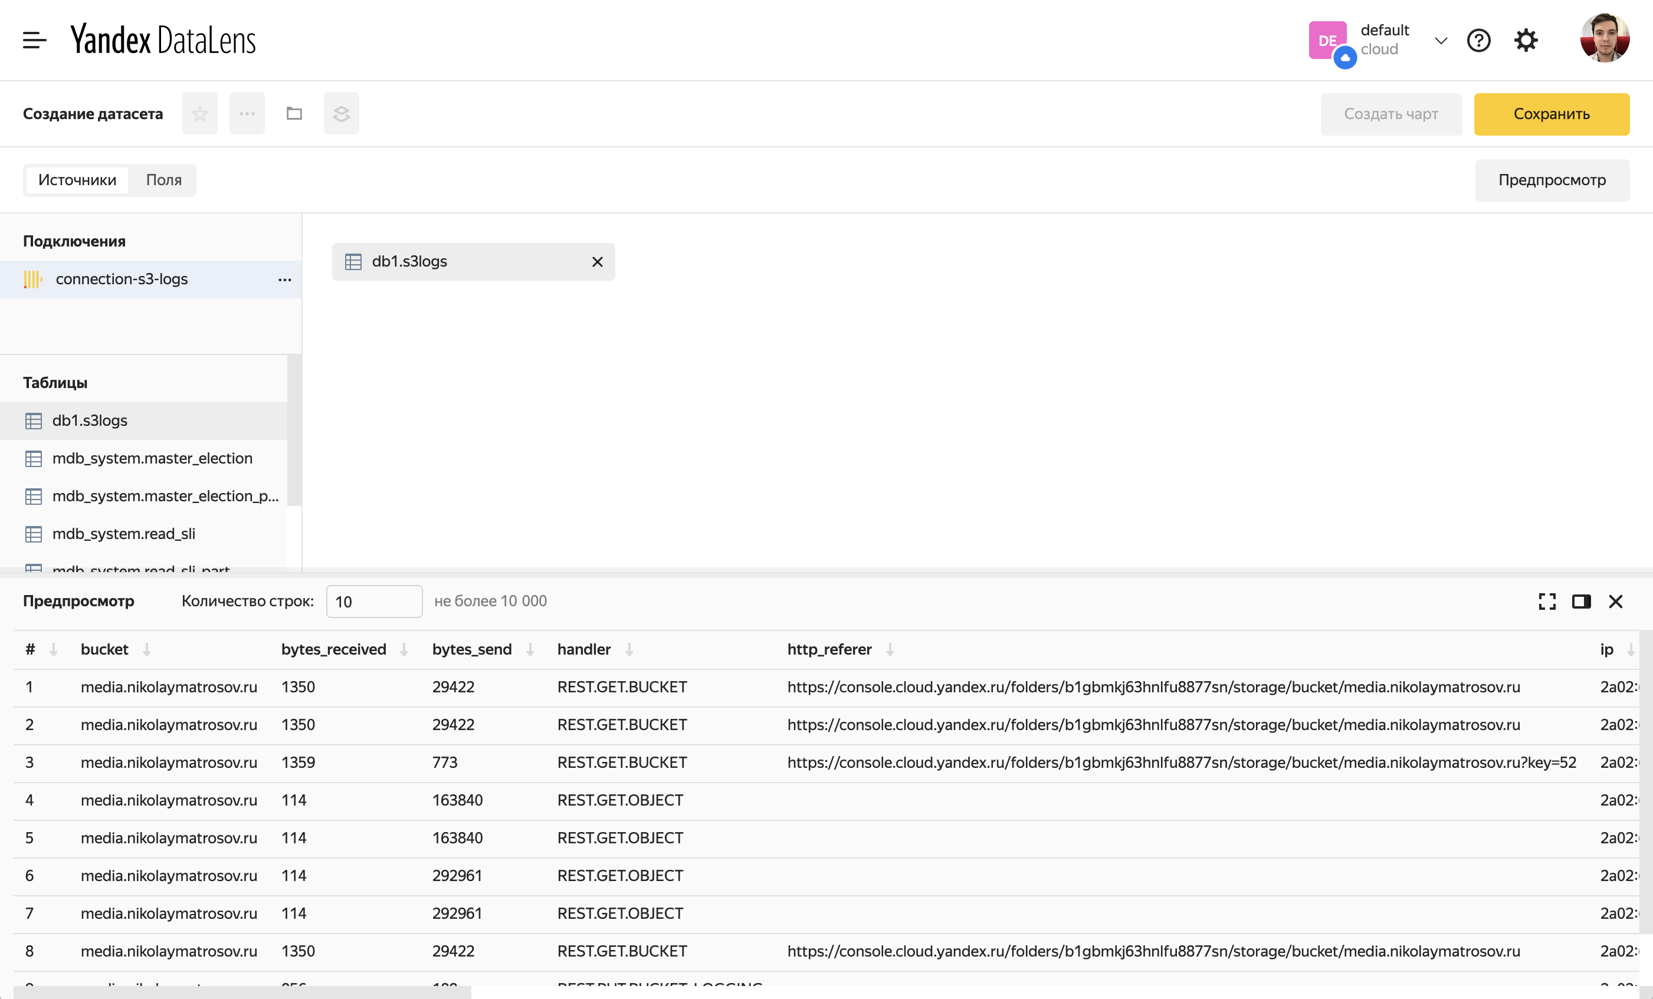Click the tables list vertical scrollbar

(x=294, y=431)
